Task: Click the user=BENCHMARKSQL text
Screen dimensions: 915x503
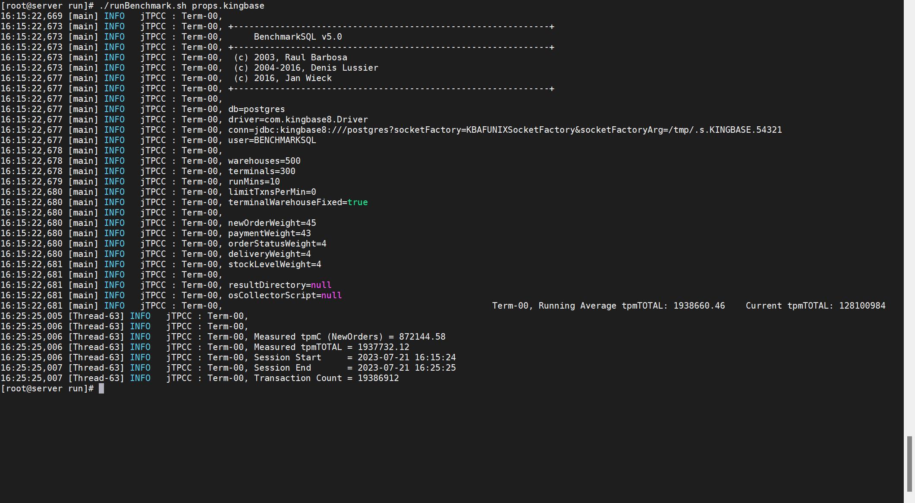Action: (272, 140)
